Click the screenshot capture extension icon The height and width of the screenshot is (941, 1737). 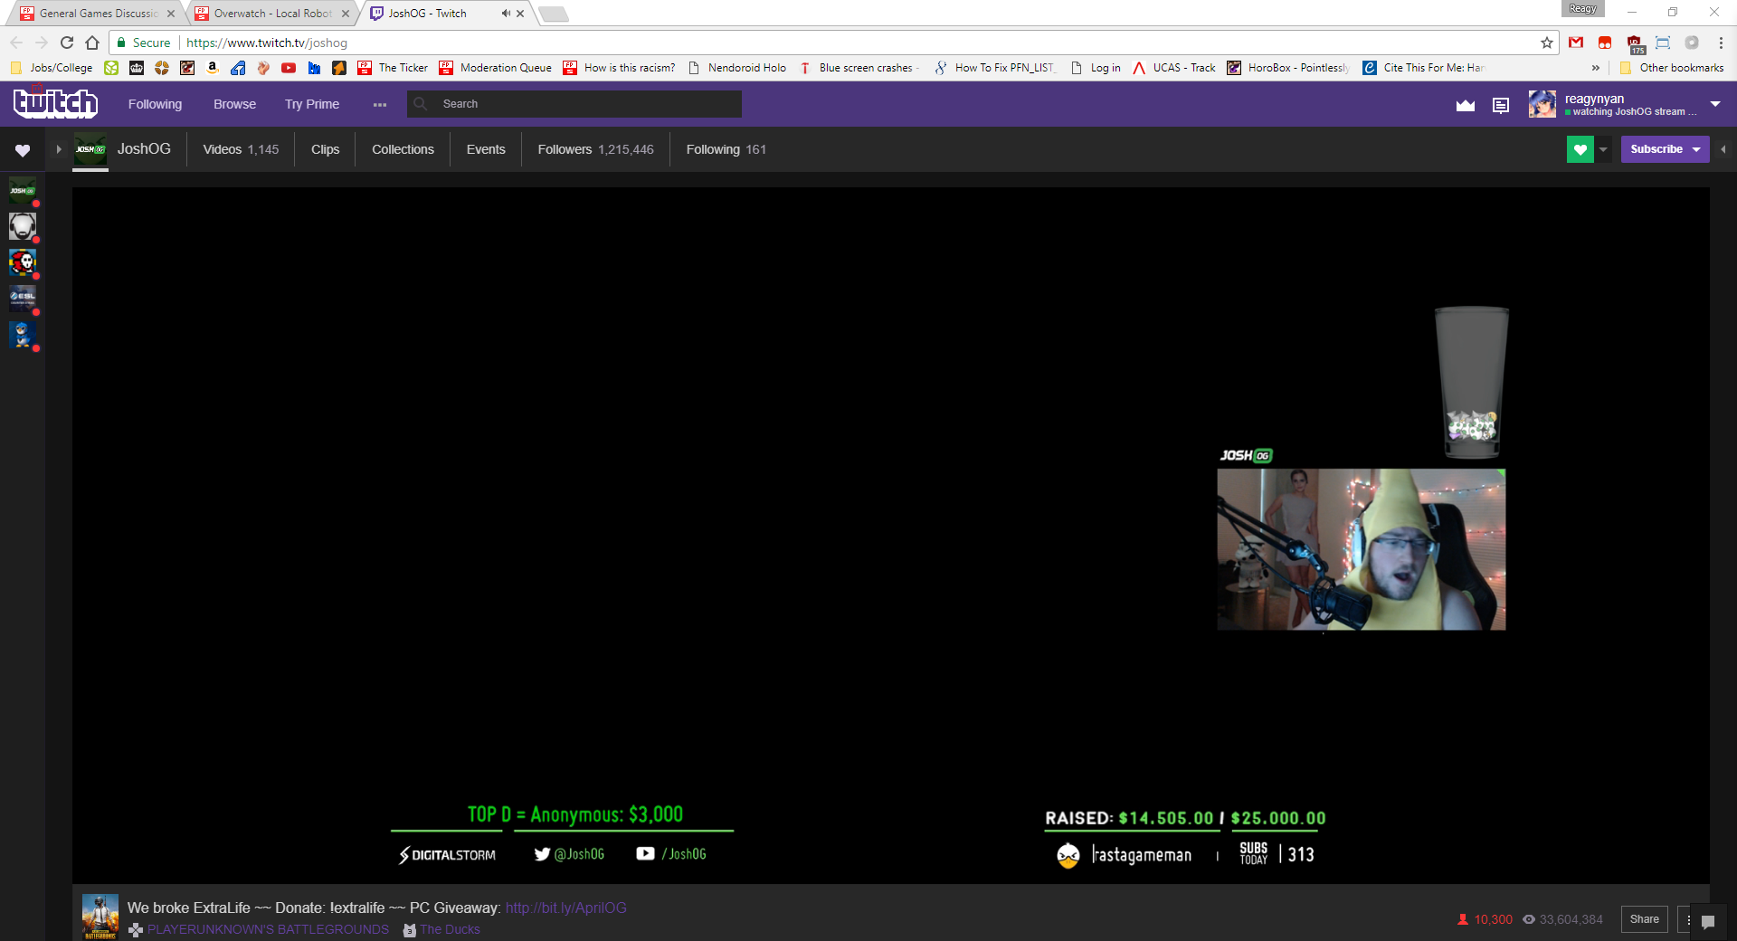pos(1663,43)
